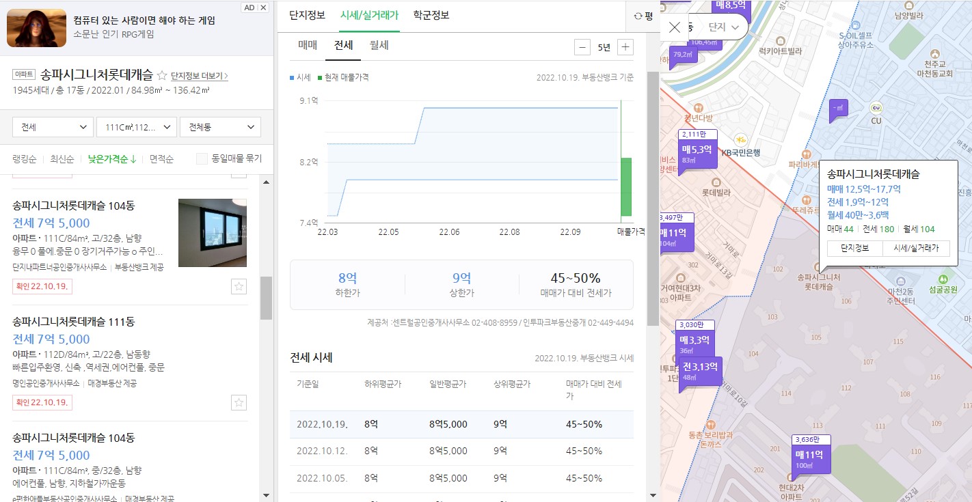Show 매매 price sub-tab
The image size is (972, 502).
tap(308, 45)
